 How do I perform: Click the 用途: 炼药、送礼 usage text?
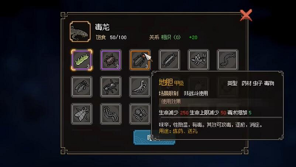coord(178,131)
